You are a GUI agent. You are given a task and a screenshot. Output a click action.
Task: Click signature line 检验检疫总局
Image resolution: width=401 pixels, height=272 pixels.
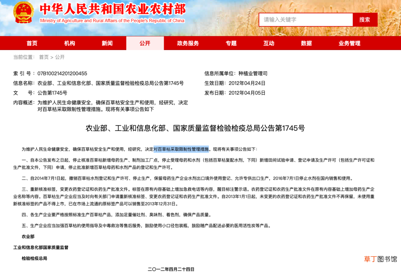coord(34,258)
